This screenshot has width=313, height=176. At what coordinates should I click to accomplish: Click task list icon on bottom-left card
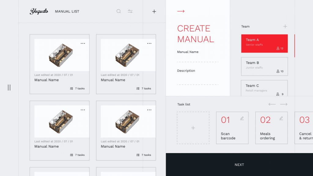(72, 155)
